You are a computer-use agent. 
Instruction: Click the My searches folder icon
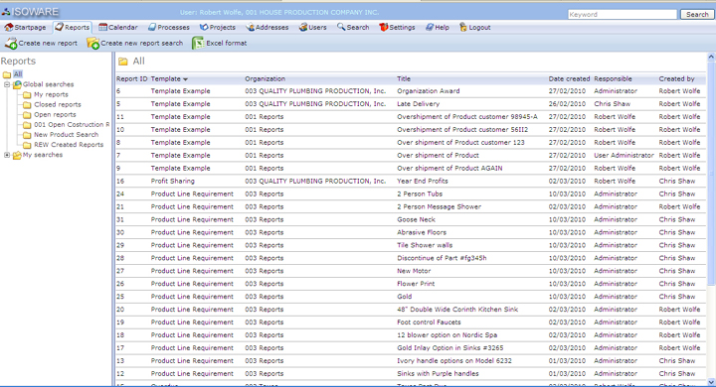[17, 155]
